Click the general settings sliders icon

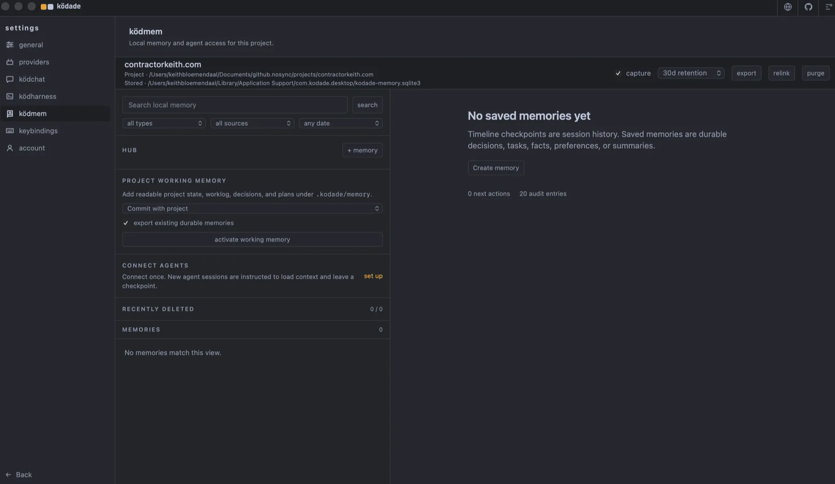[x=10, y=45]
